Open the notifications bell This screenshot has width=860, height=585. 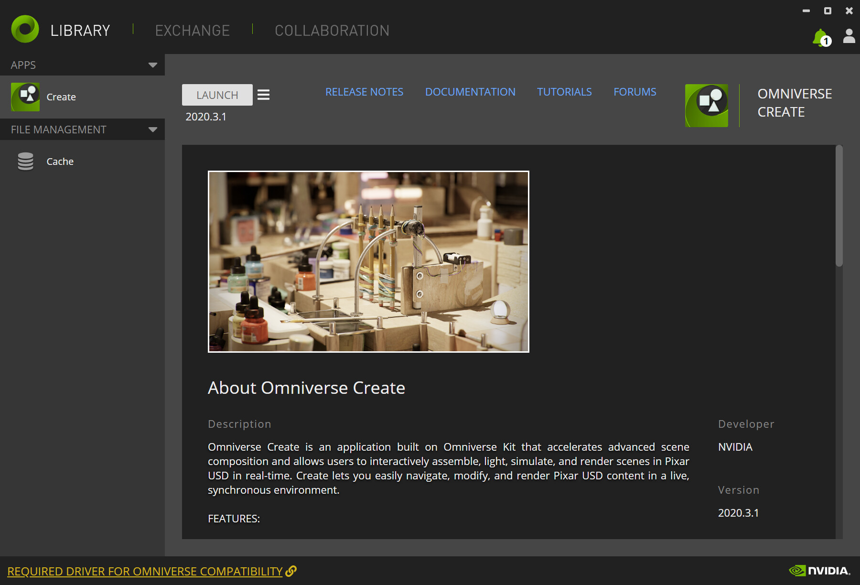click(821, 38)
